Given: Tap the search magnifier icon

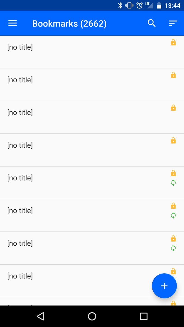Looking at the screenshot, I should click(152, 23).
